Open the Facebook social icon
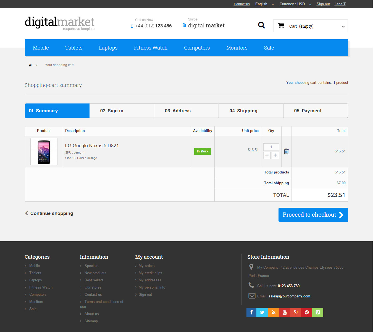 click(x=251, y=312)
